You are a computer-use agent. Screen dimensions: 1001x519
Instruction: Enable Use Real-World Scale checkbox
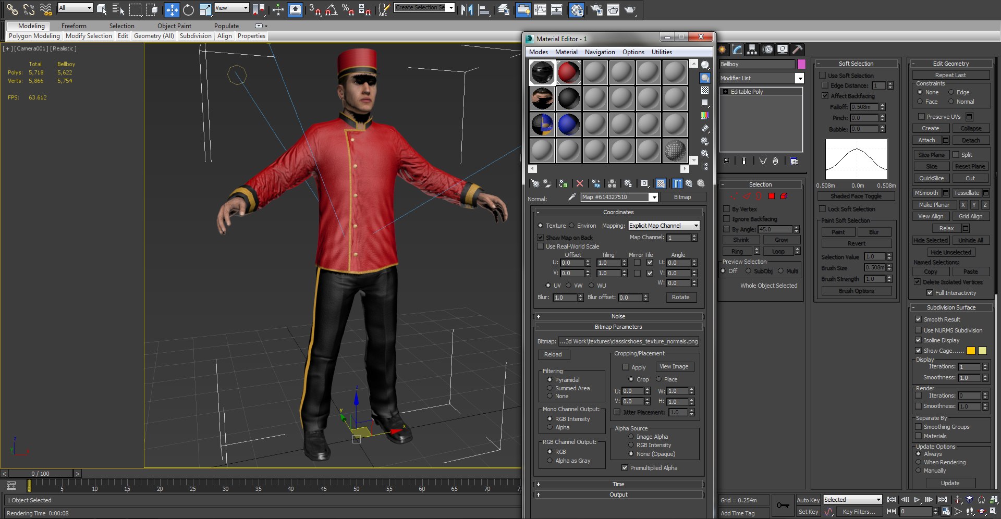click(540, 246)
